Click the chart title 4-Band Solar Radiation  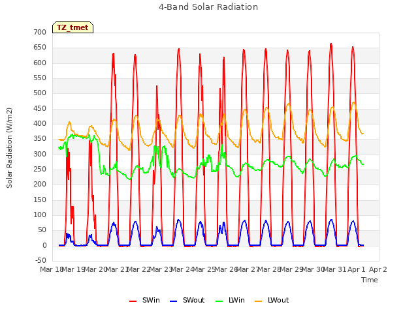click(208, 7)
